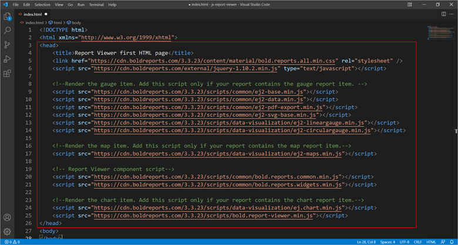This screenshot has width=458, height=245.
Task: Click the bold.reports.common.min.js script URL
Action: tap(217, 177)
